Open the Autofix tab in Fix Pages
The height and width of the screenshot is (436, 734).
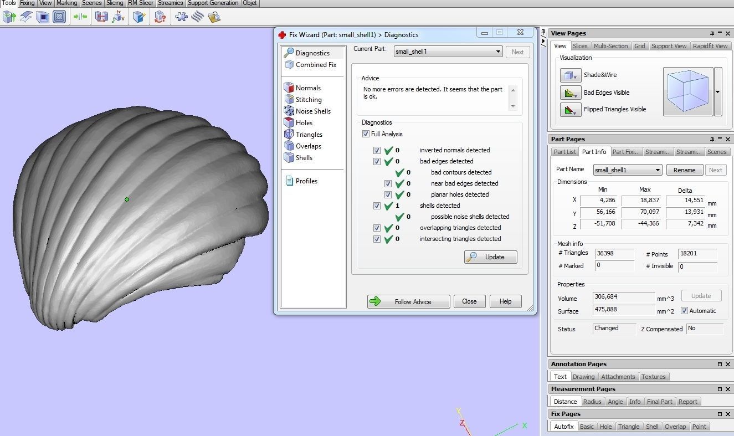tap(564, 427)
